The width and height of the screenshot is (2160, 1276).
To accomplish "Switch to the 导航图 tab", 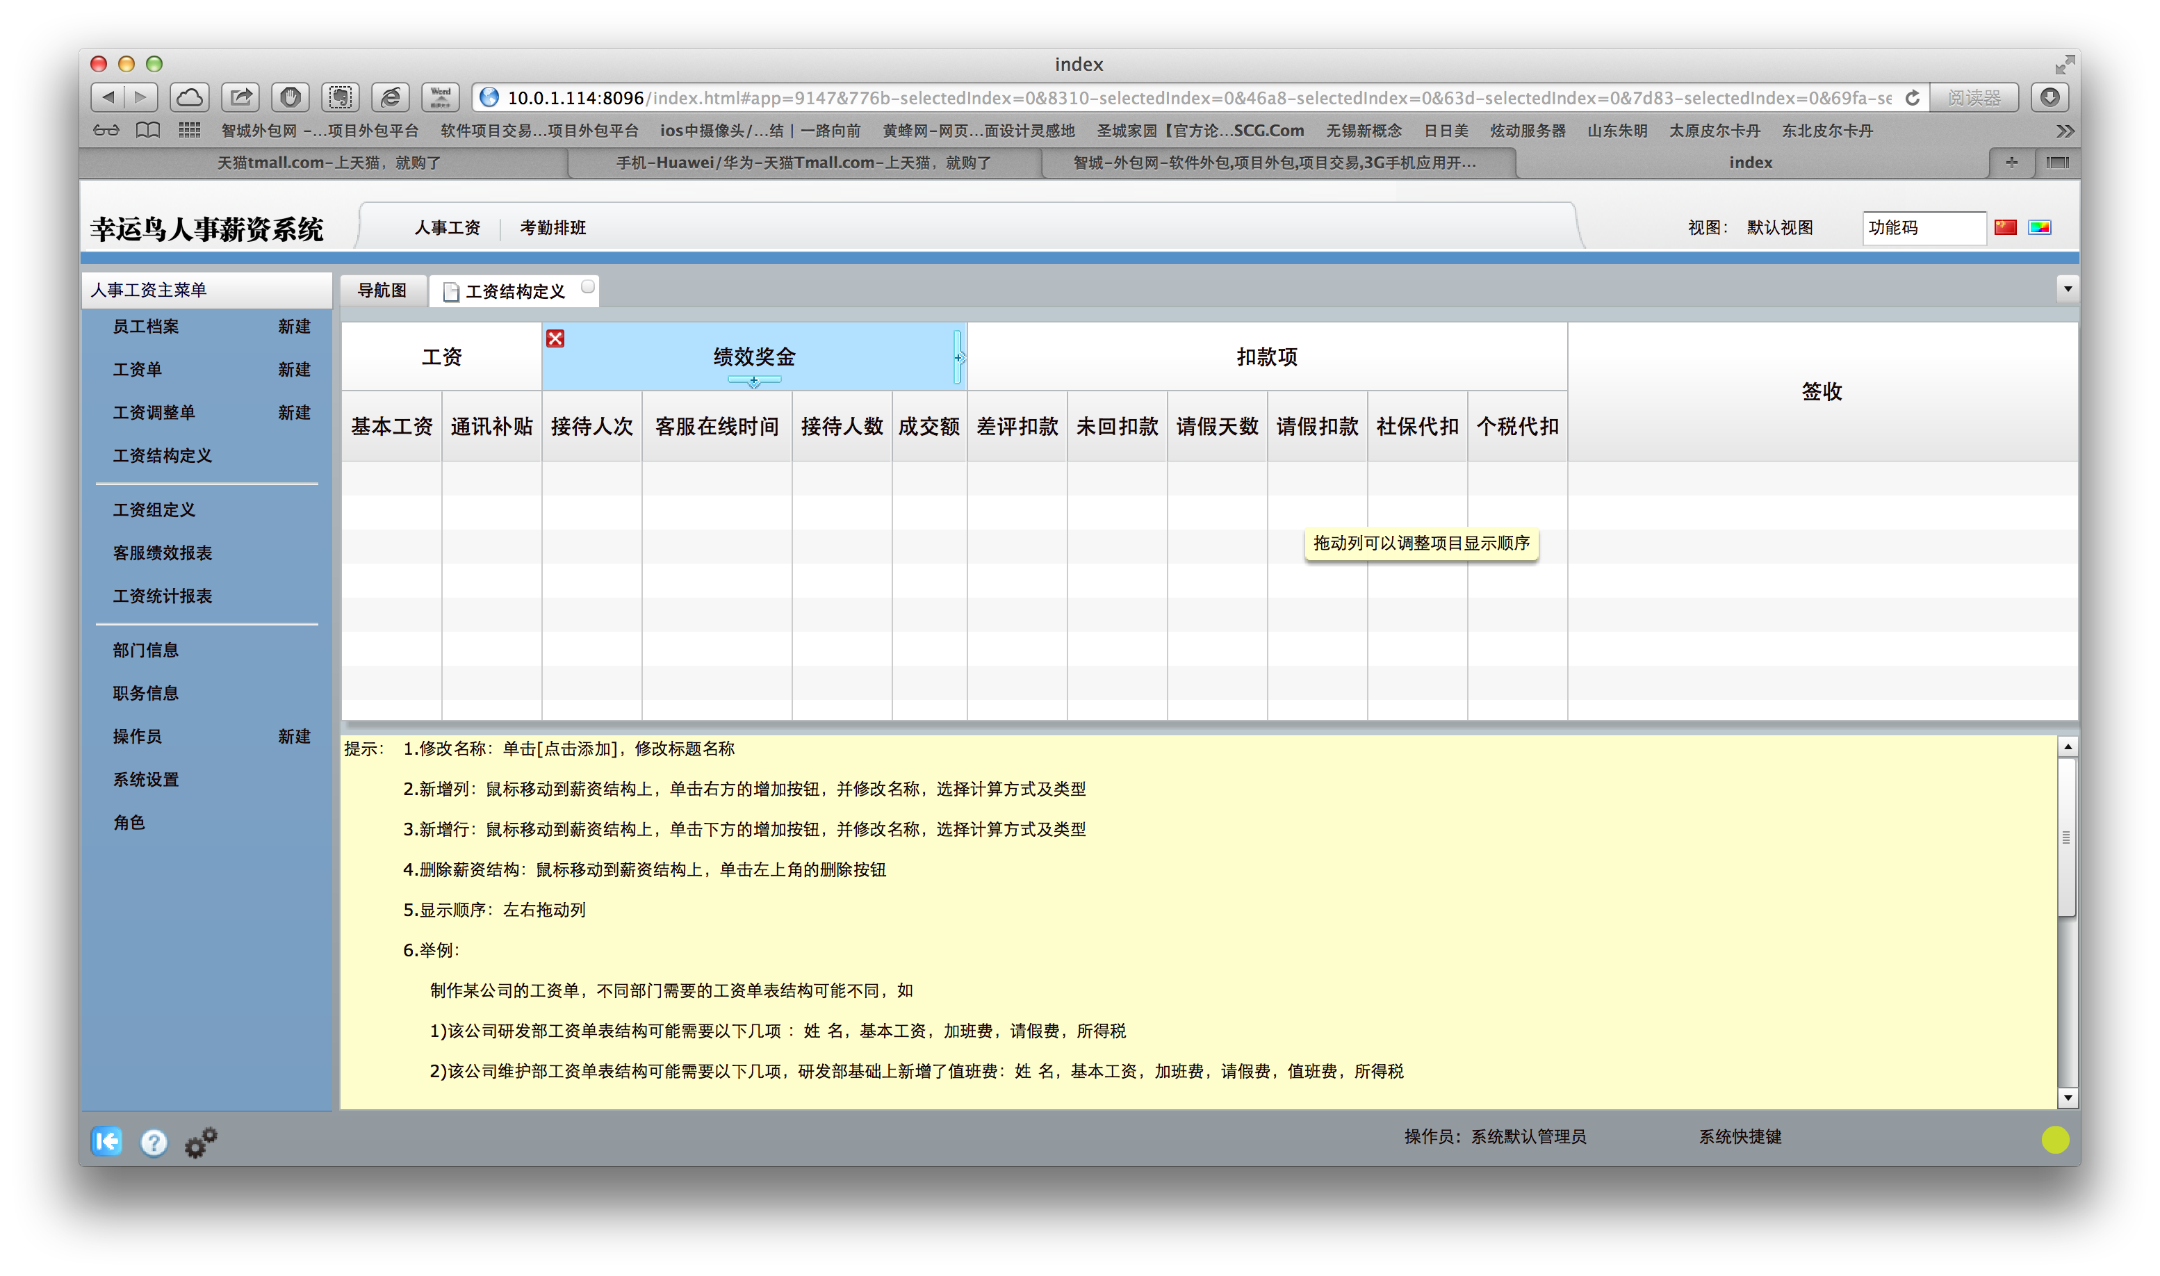I will tap(382, 291).
